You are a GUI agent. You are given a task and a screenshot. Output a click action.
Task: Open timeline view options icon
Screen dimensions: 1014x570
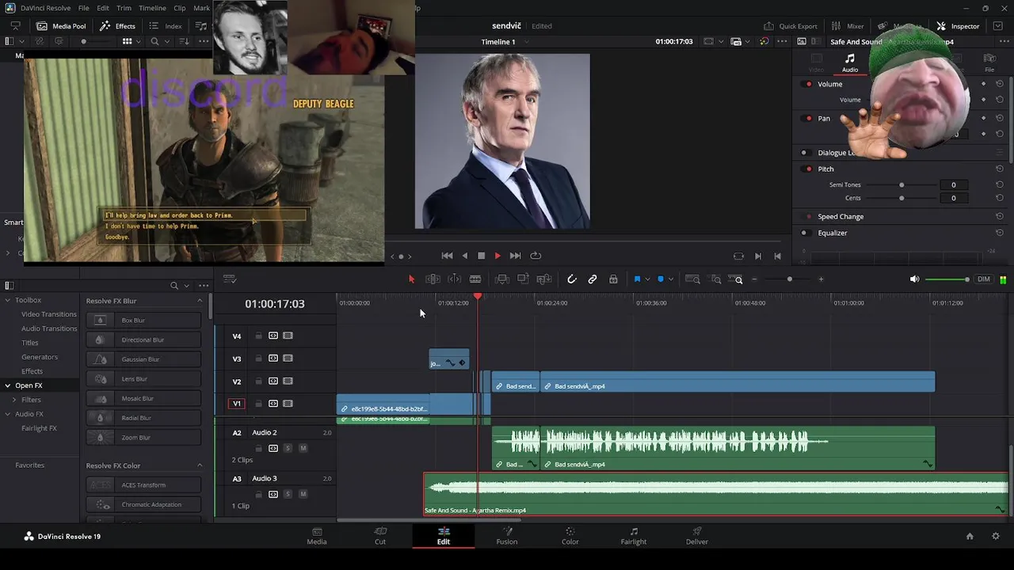230,279
